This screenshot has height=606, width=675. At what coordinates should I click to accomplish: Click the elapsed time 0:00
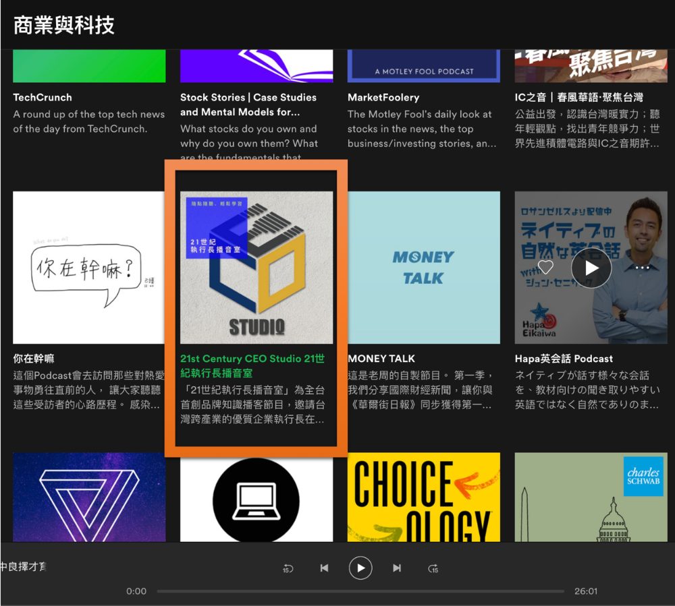pyautogui.click(x=136, y=591)
